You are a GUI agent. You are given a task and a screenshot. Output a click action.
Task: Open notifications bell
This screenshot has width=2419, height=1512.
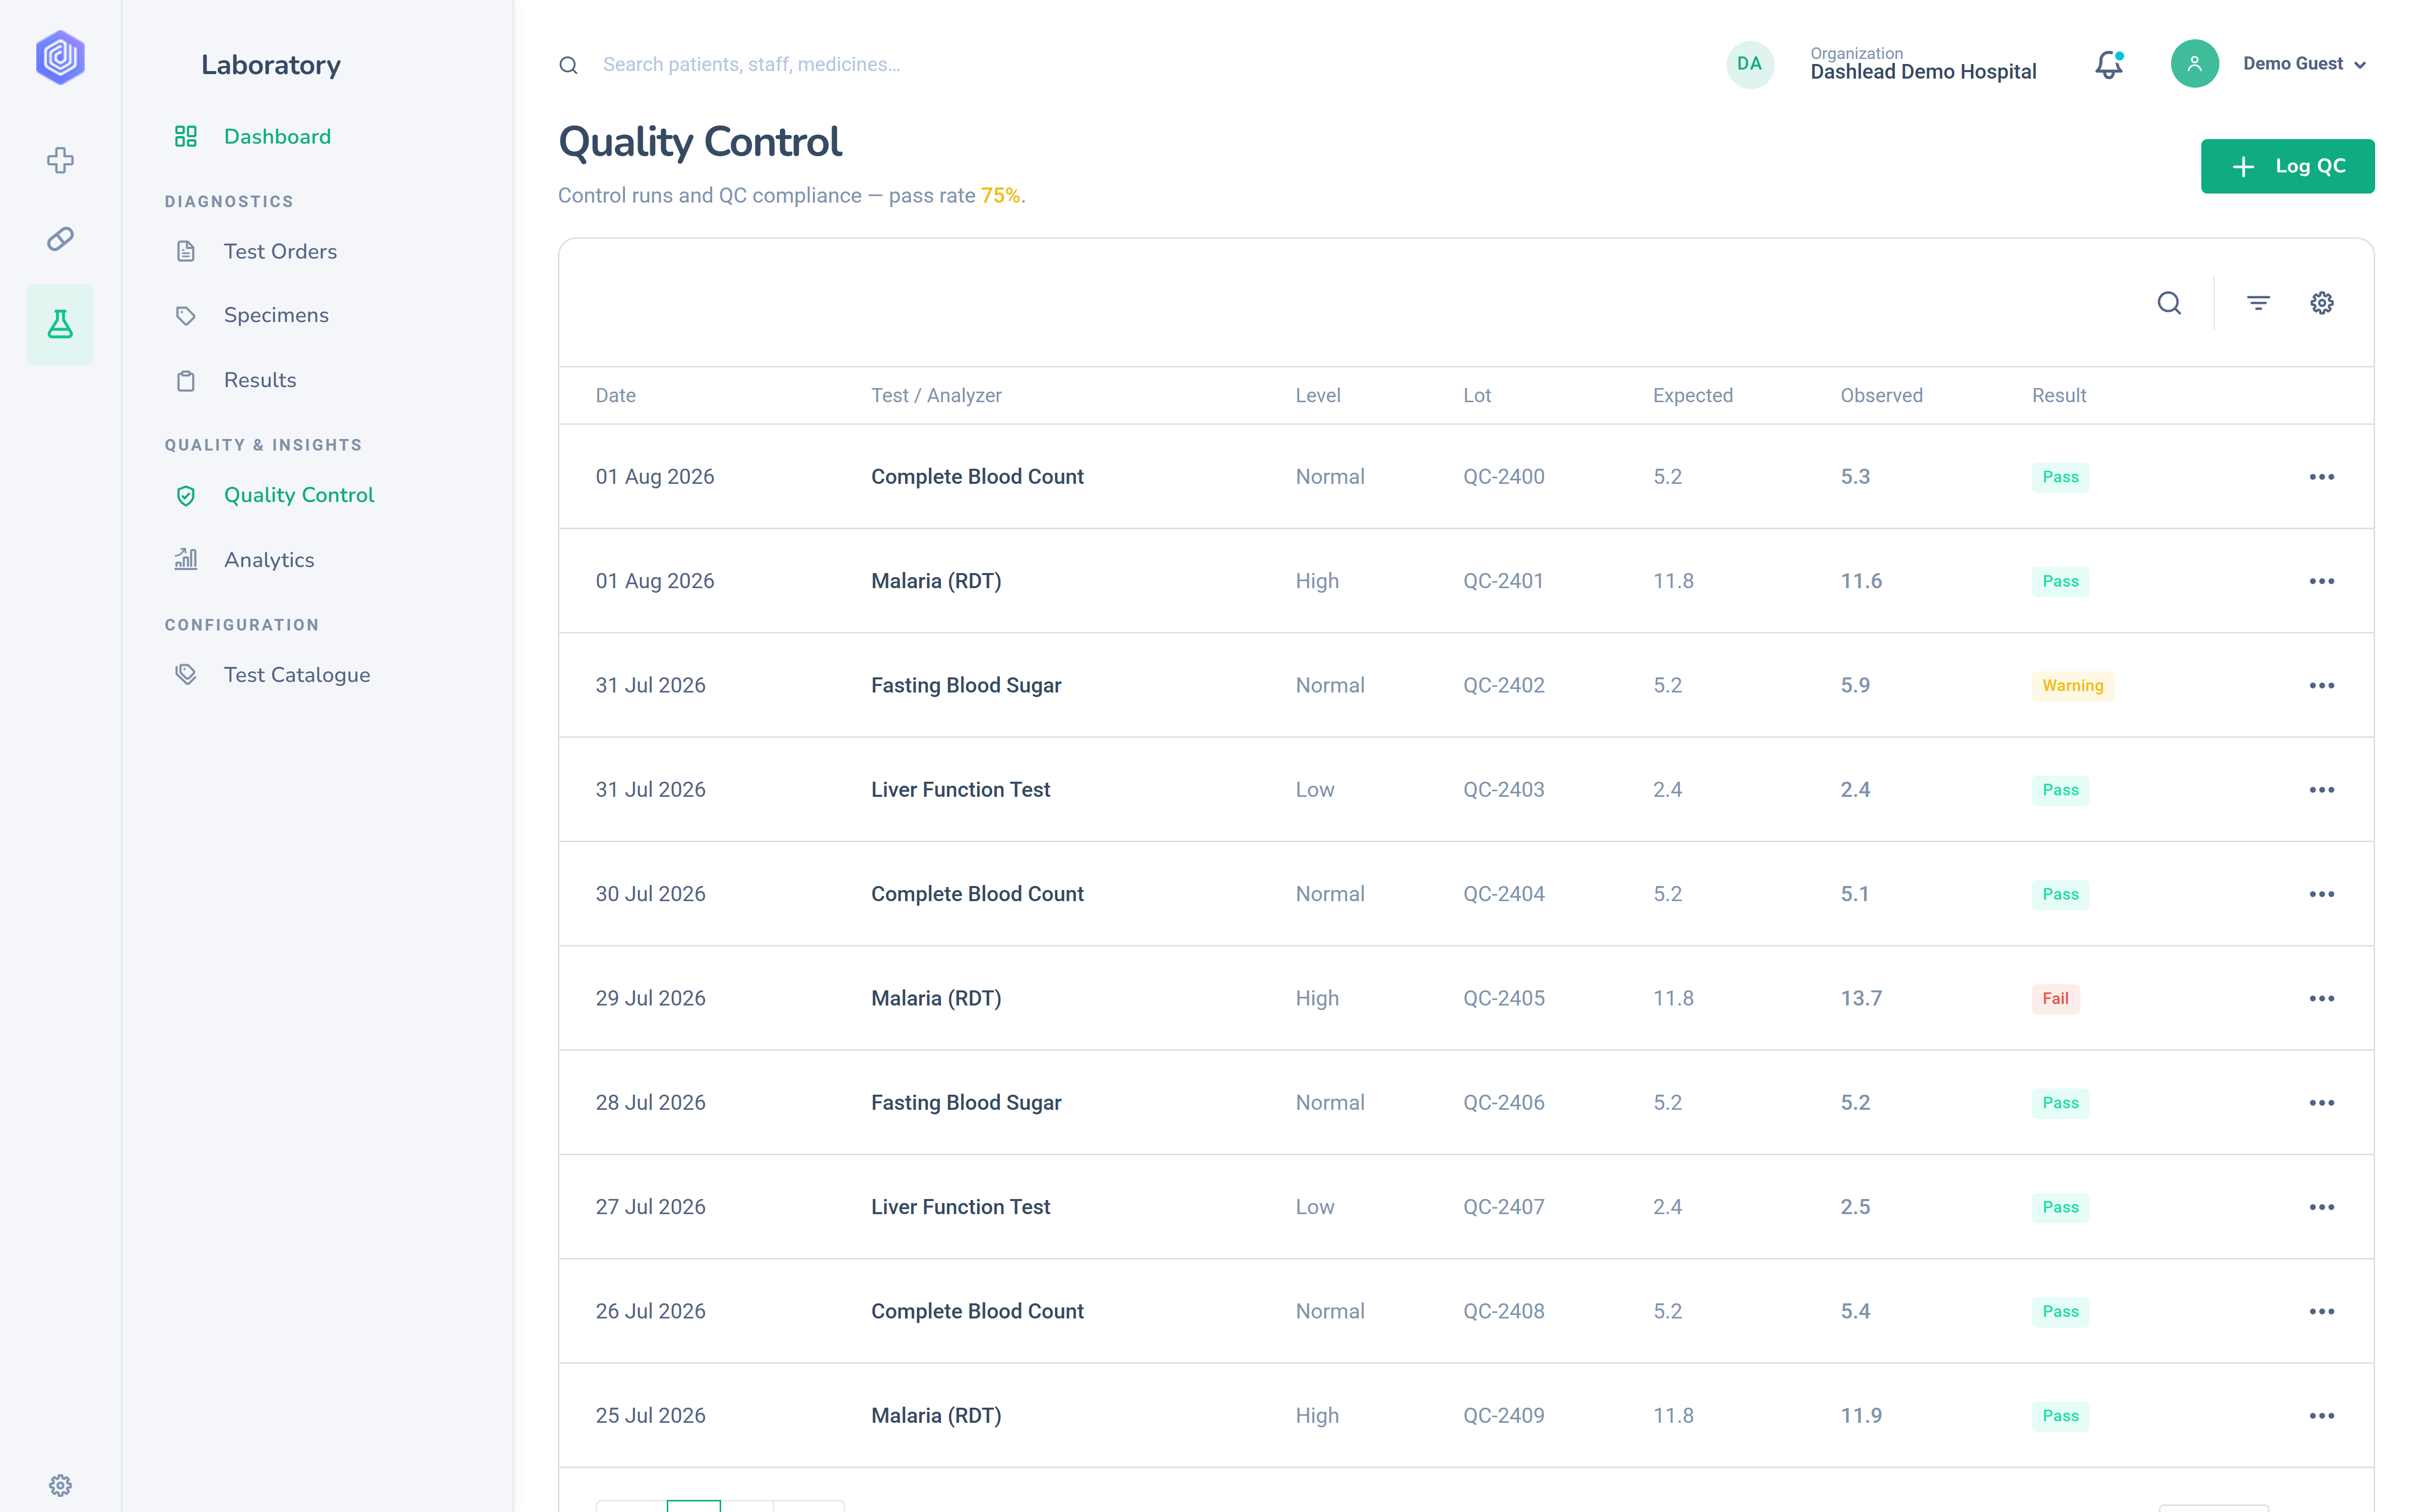(x=2109, y=64)
